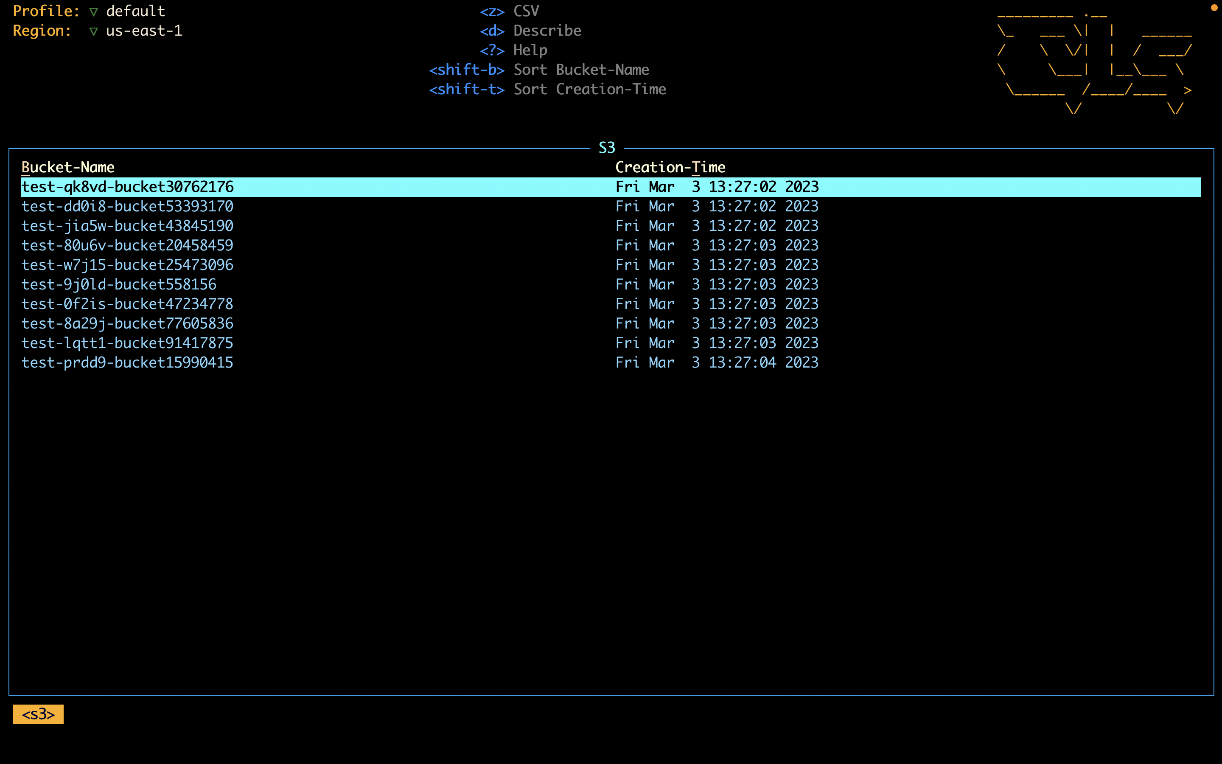Select bucket test-qk8vd-bucket30762176
This screenshot has height=764, width=1222.
point(127,187)
